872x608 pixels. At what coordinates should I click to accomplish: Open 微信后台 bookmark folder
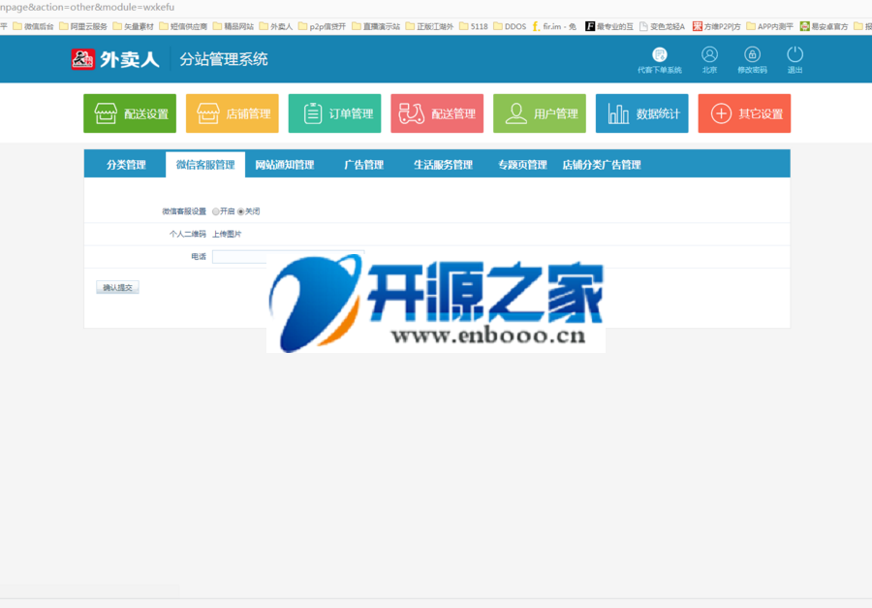click(x=33, y=26)
